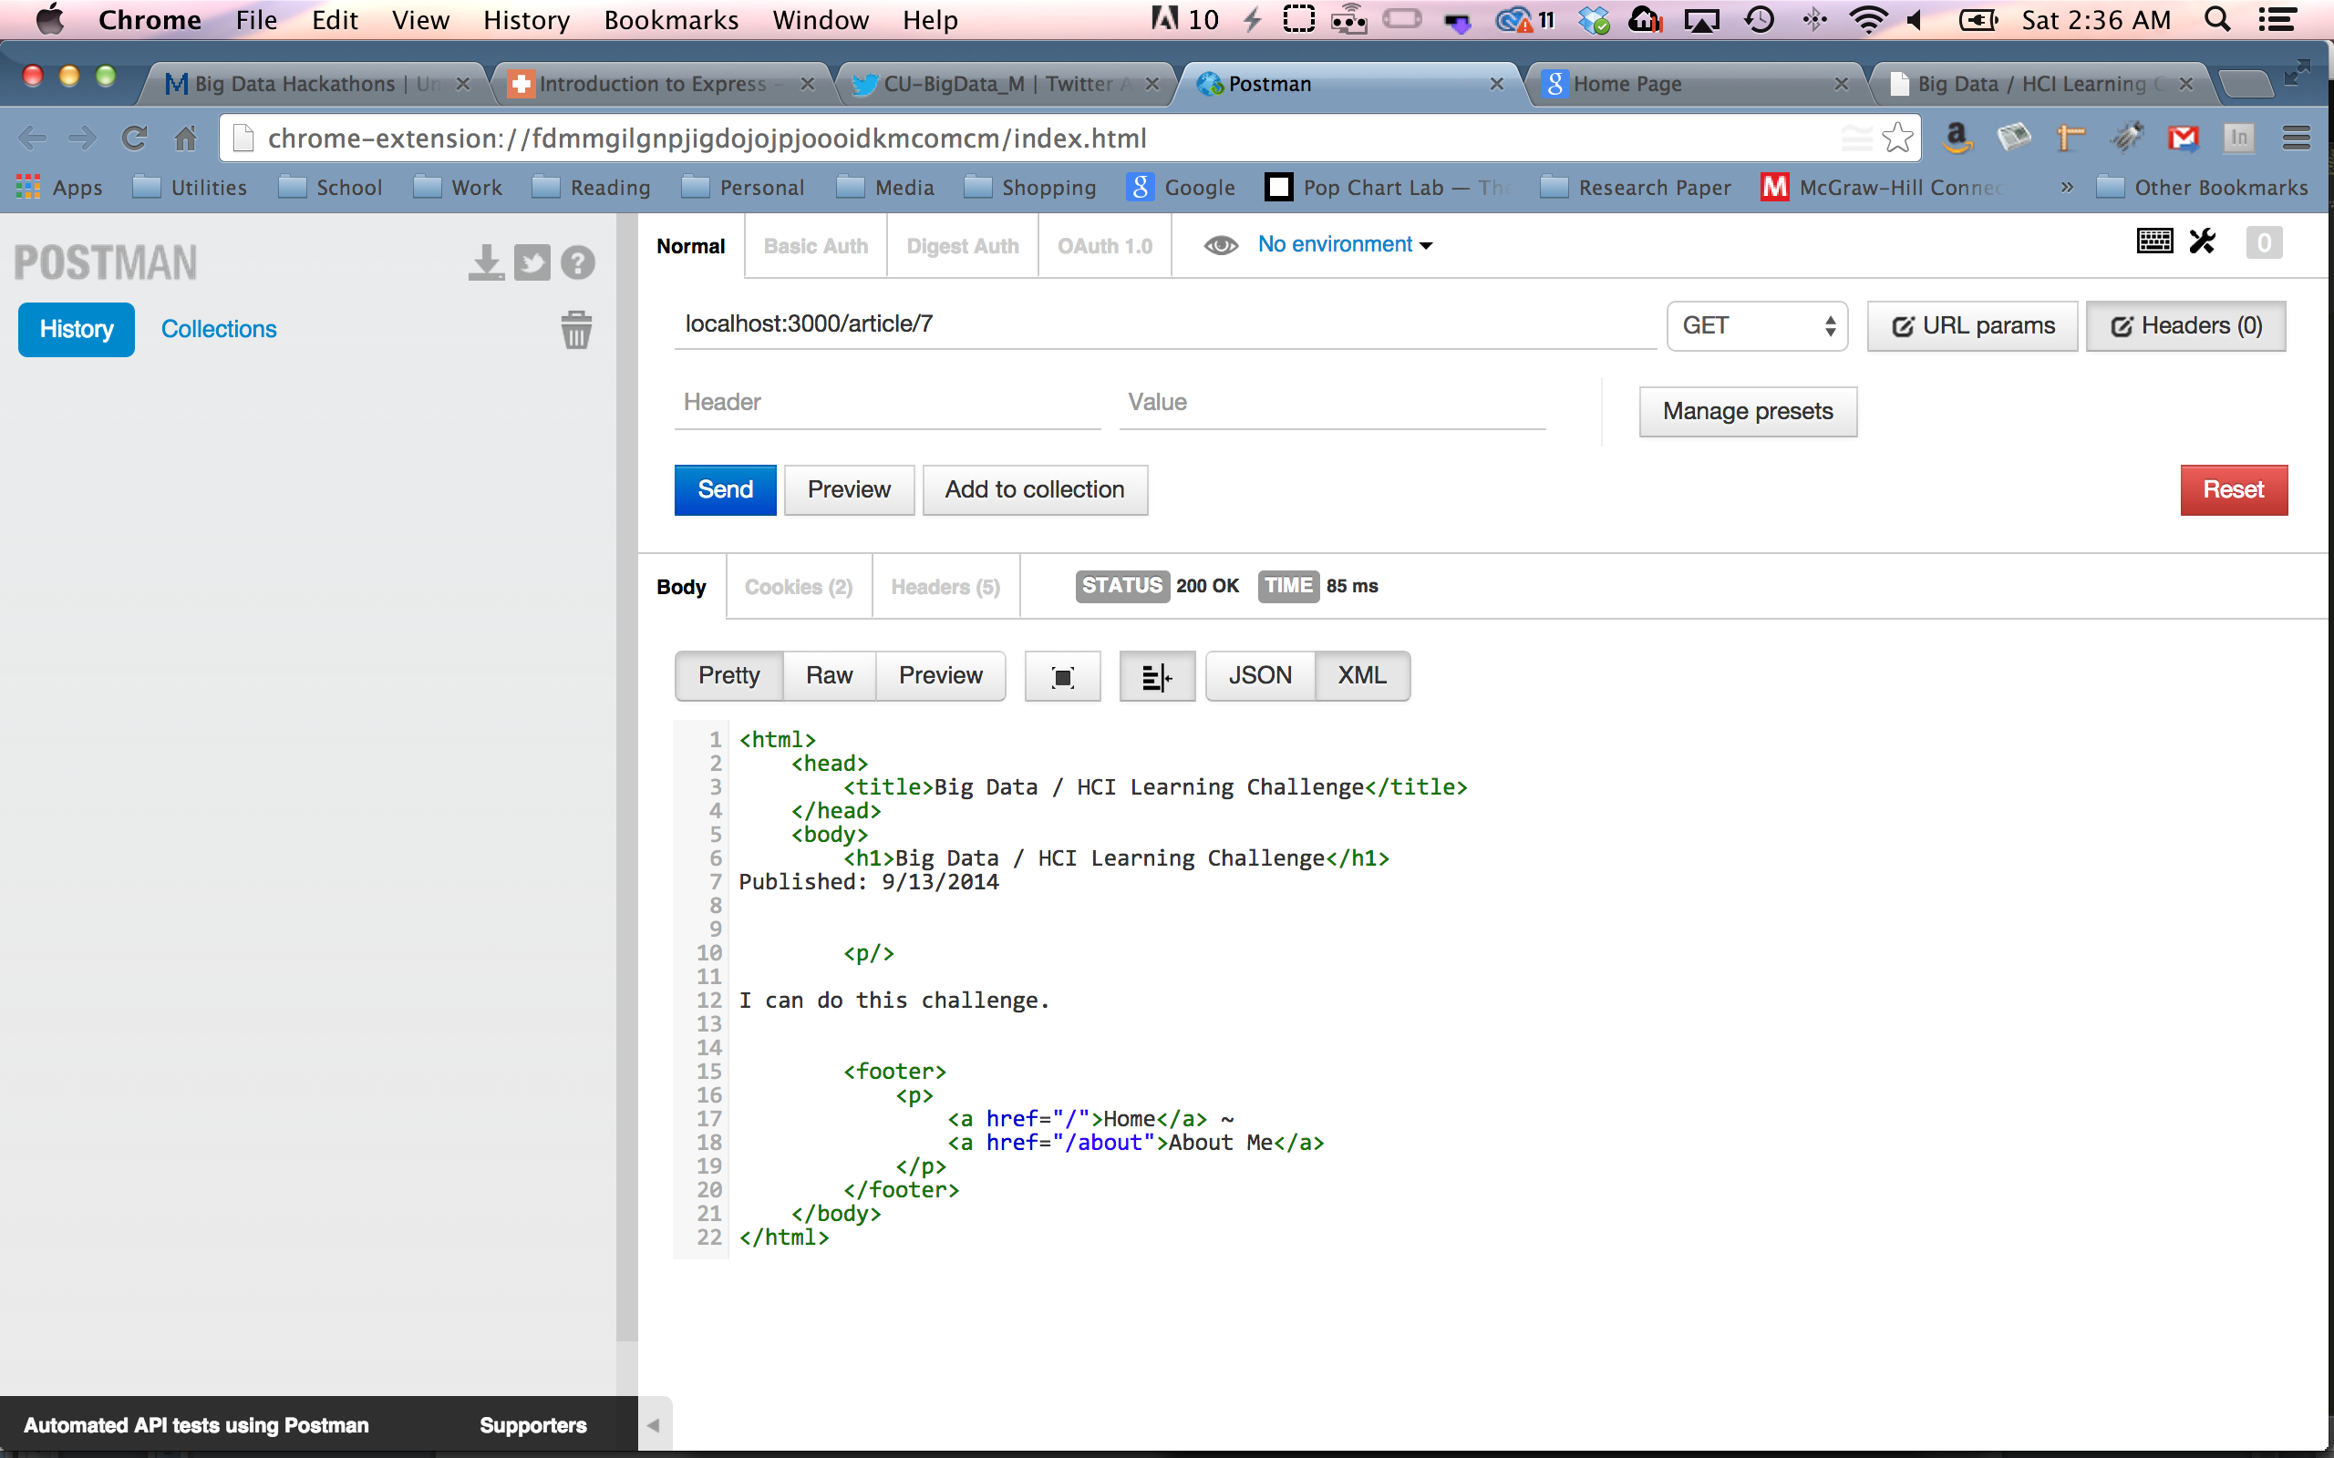Open Other Bookmarks folder

(x=2202, y=187)
